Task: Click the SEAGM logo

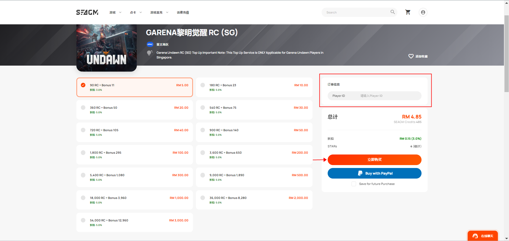Action: point(87,12)
